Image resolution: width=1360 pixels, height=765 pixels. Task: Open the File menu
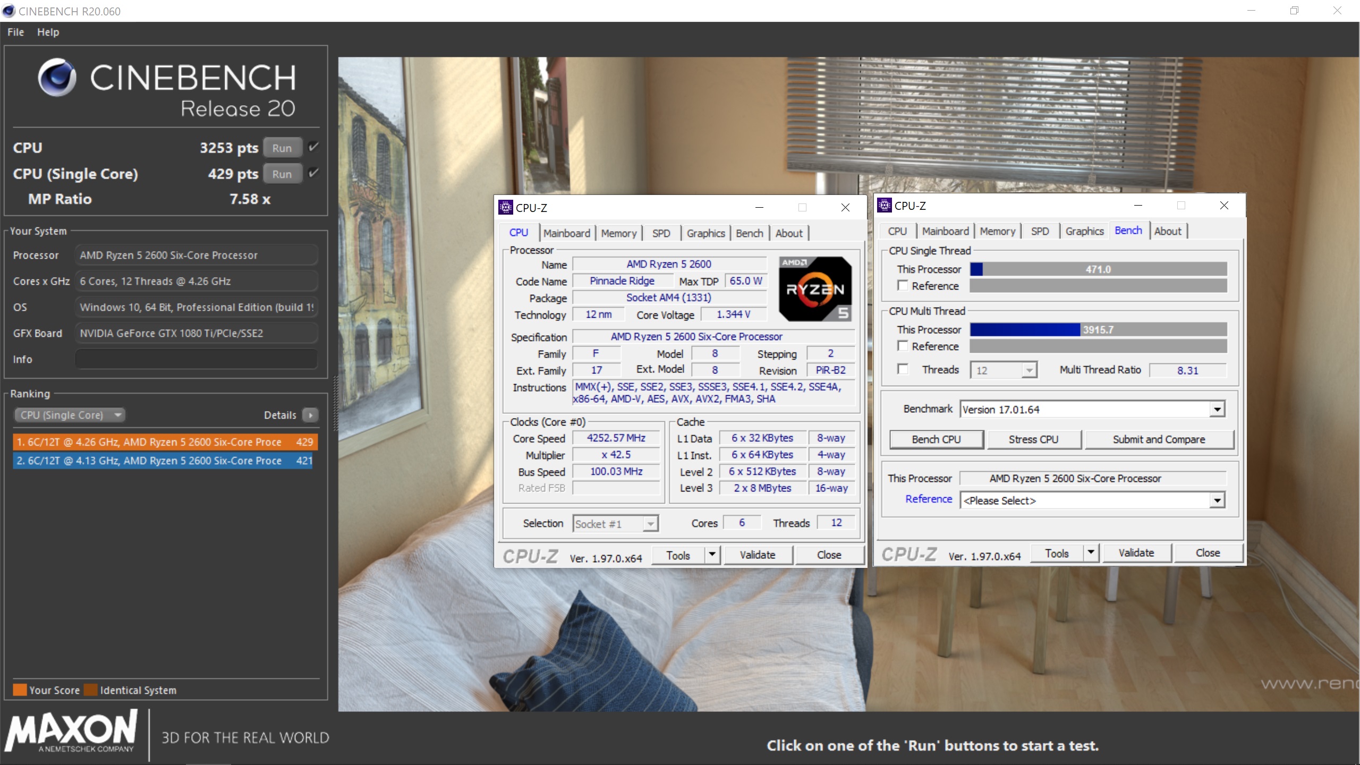[15, 32]
